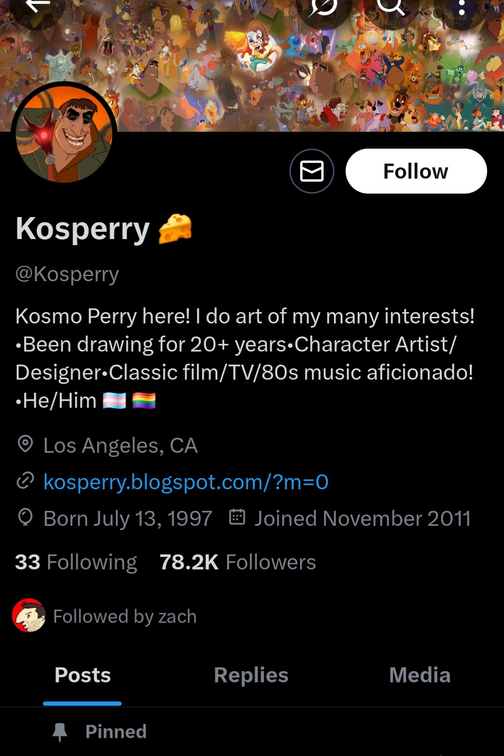Screen dimensions: 504x756
Task: Tap Followed by zach avatar
Action: click(29, 615)
